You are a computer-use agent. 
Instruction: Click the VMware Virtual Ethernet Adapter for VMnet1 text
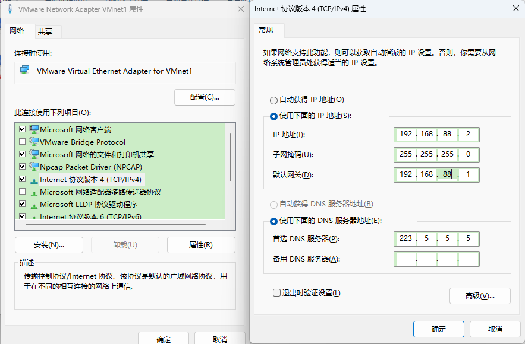(115, 71)
